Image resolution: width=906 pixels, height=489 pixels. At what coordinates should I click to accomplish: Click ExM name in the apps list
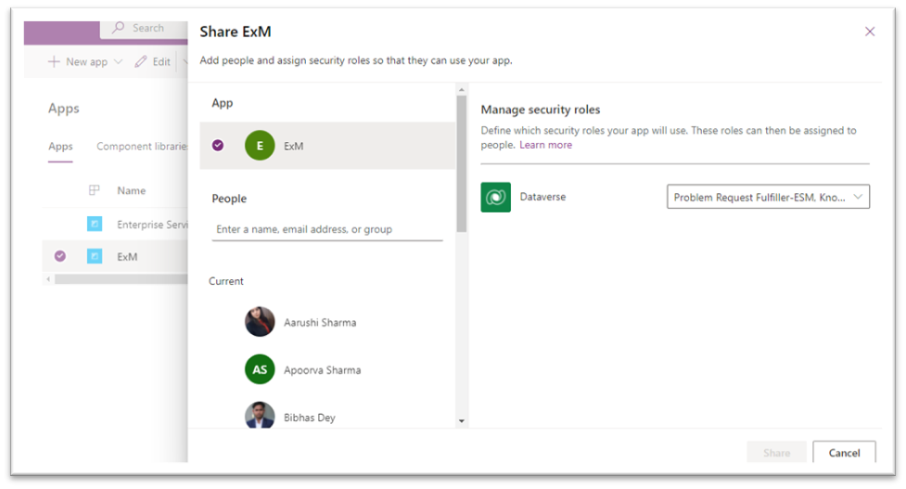127,257
